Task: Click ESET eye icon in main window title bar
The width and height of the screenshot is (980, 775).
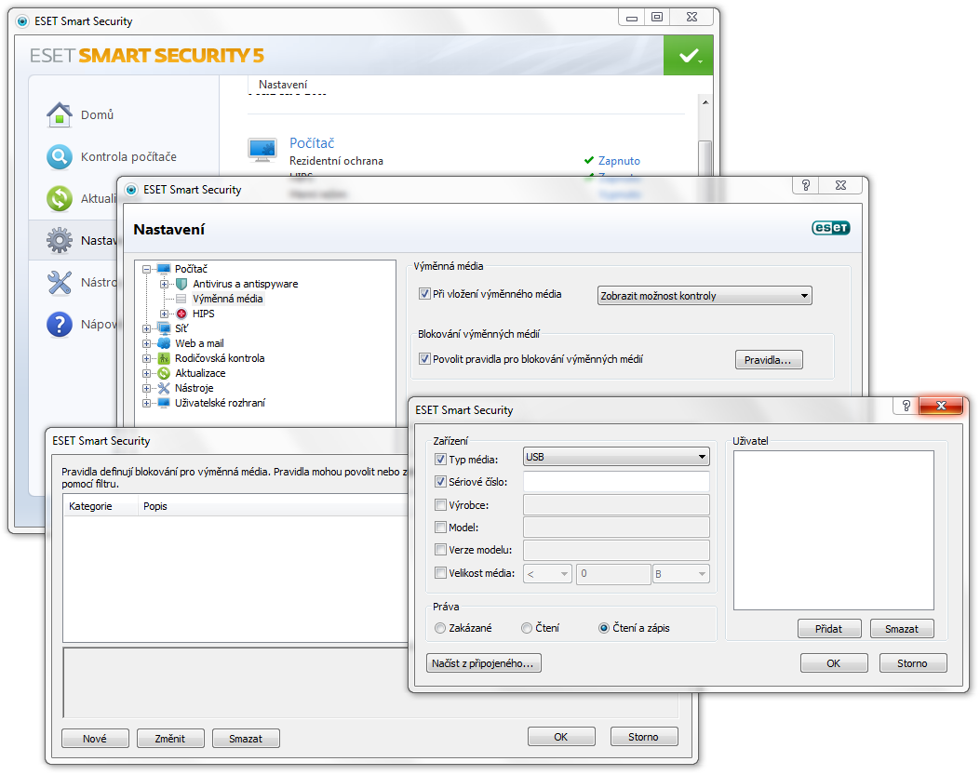Action: 22,21
